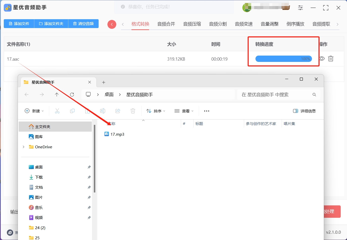Image resolution: width=347 pixels, height=240 pixels.
Task: Click the 319.12KB size cell
Action: [176, 59]
